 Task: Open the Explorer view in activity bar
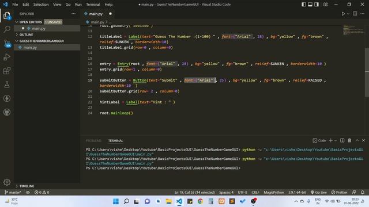click(x=7, y=16)
